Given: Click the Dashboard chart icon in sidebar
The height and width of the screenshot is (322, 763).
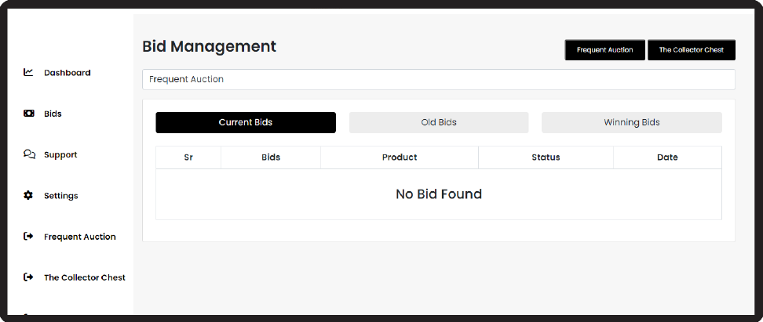Looking at the screenshot, I should click(x=29, y=73).
